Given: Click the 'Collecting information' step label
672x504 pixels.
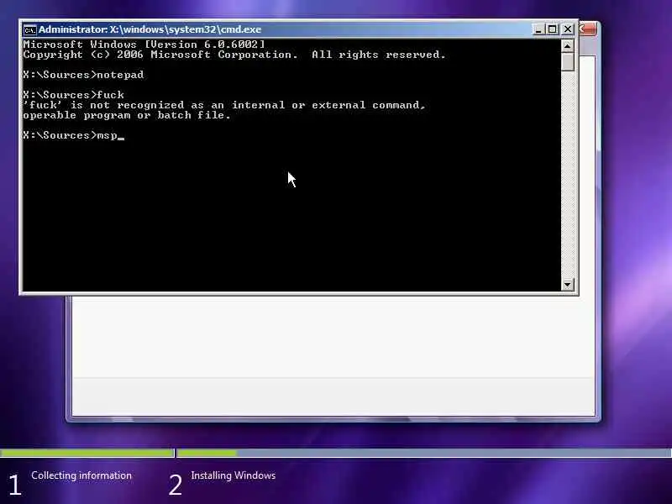Looking at the screenshot, I should point(81,475).
